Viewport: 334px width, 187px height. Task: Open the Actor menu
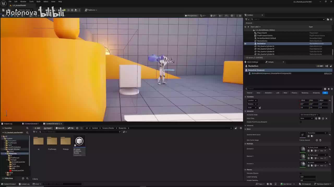[x=53, y=2]
